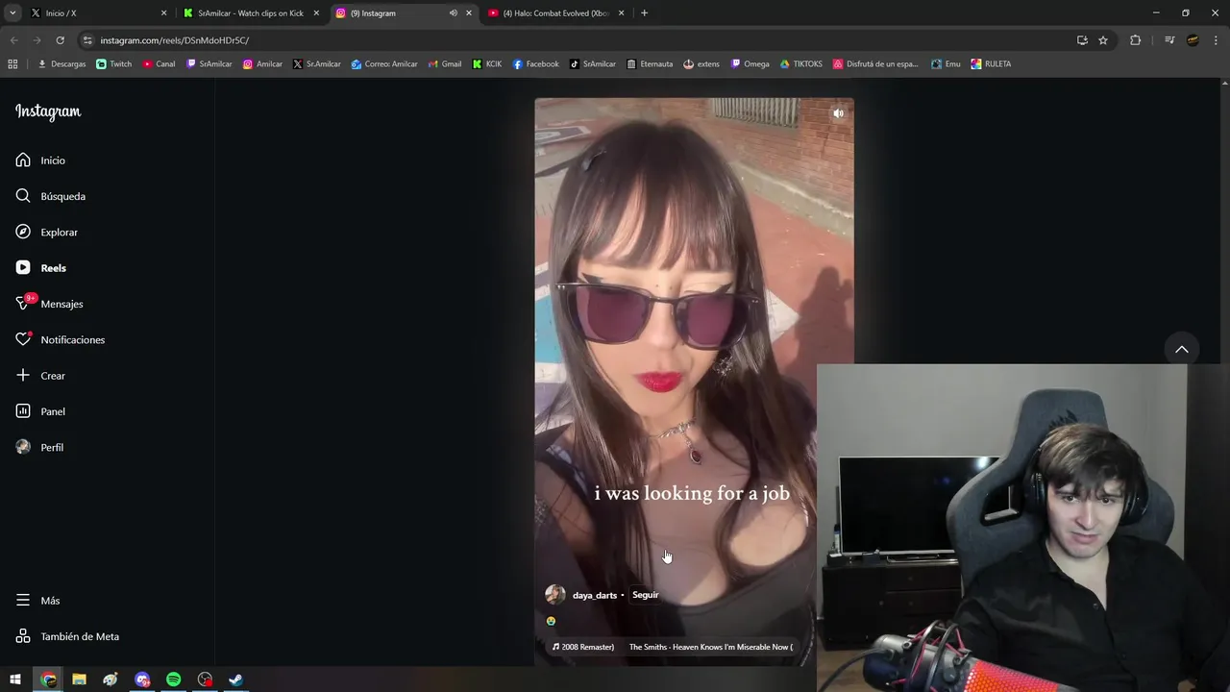
Task: Mute the Instagram tab audio icon
Action: click(453, 12)
